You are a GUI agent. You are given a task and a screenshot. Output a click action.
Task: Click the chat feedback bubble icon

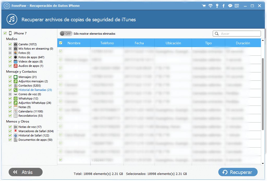(x=230, y=6)
